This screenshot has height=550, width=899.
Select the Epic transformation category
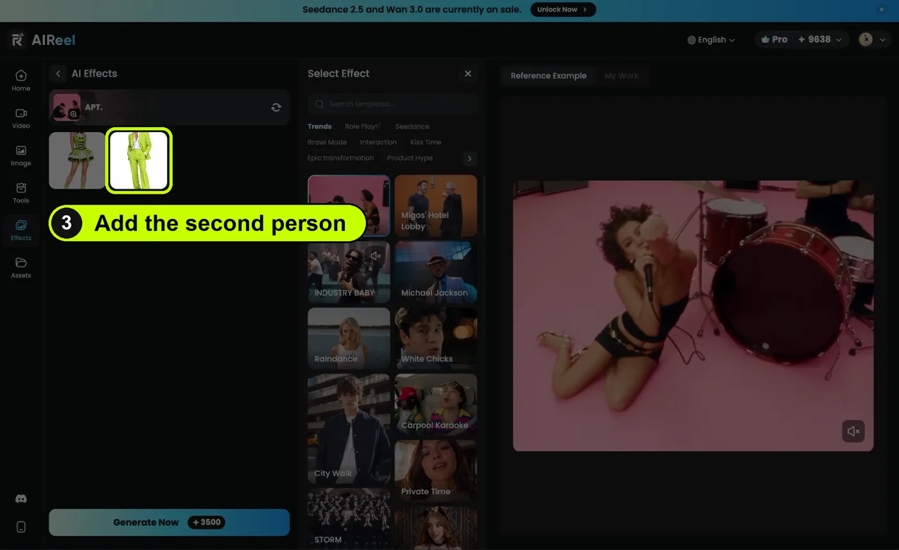340,158
